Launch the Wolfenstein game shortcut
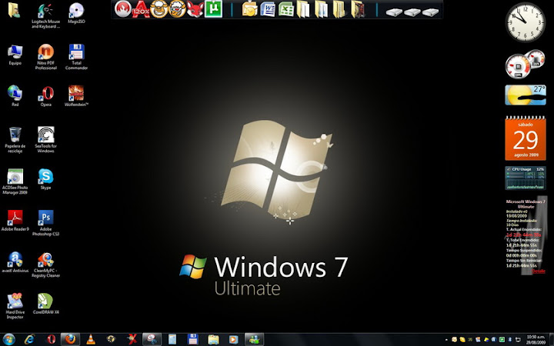 [76, 96]
